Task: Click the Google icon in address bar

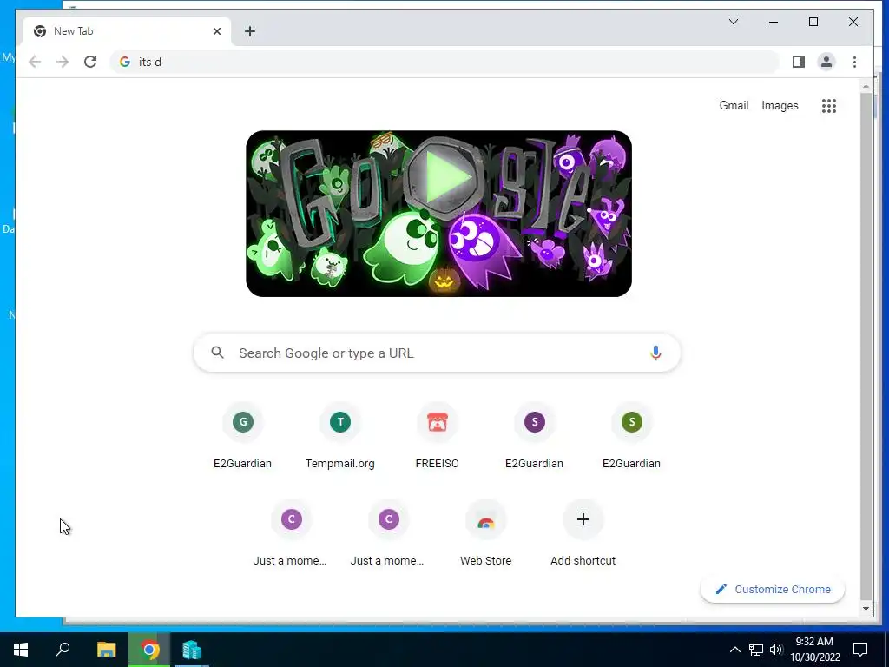Action: [125, 62]
